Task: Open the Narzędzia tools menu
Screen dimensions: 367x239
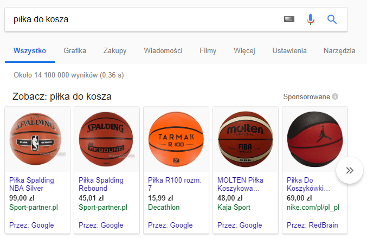Action: 339,51
